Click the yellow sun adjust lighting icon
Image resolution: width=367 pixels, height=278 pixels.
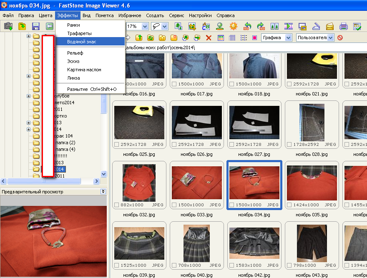[x=234, y=26]
